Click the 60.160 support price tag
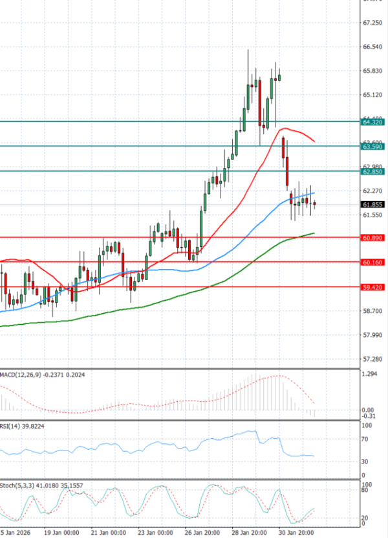388x538 pixels. coord(374,263)
